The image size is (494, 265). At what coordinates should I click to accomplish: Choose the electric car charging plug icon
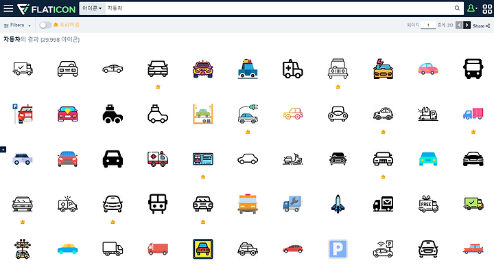coord(248,114)
